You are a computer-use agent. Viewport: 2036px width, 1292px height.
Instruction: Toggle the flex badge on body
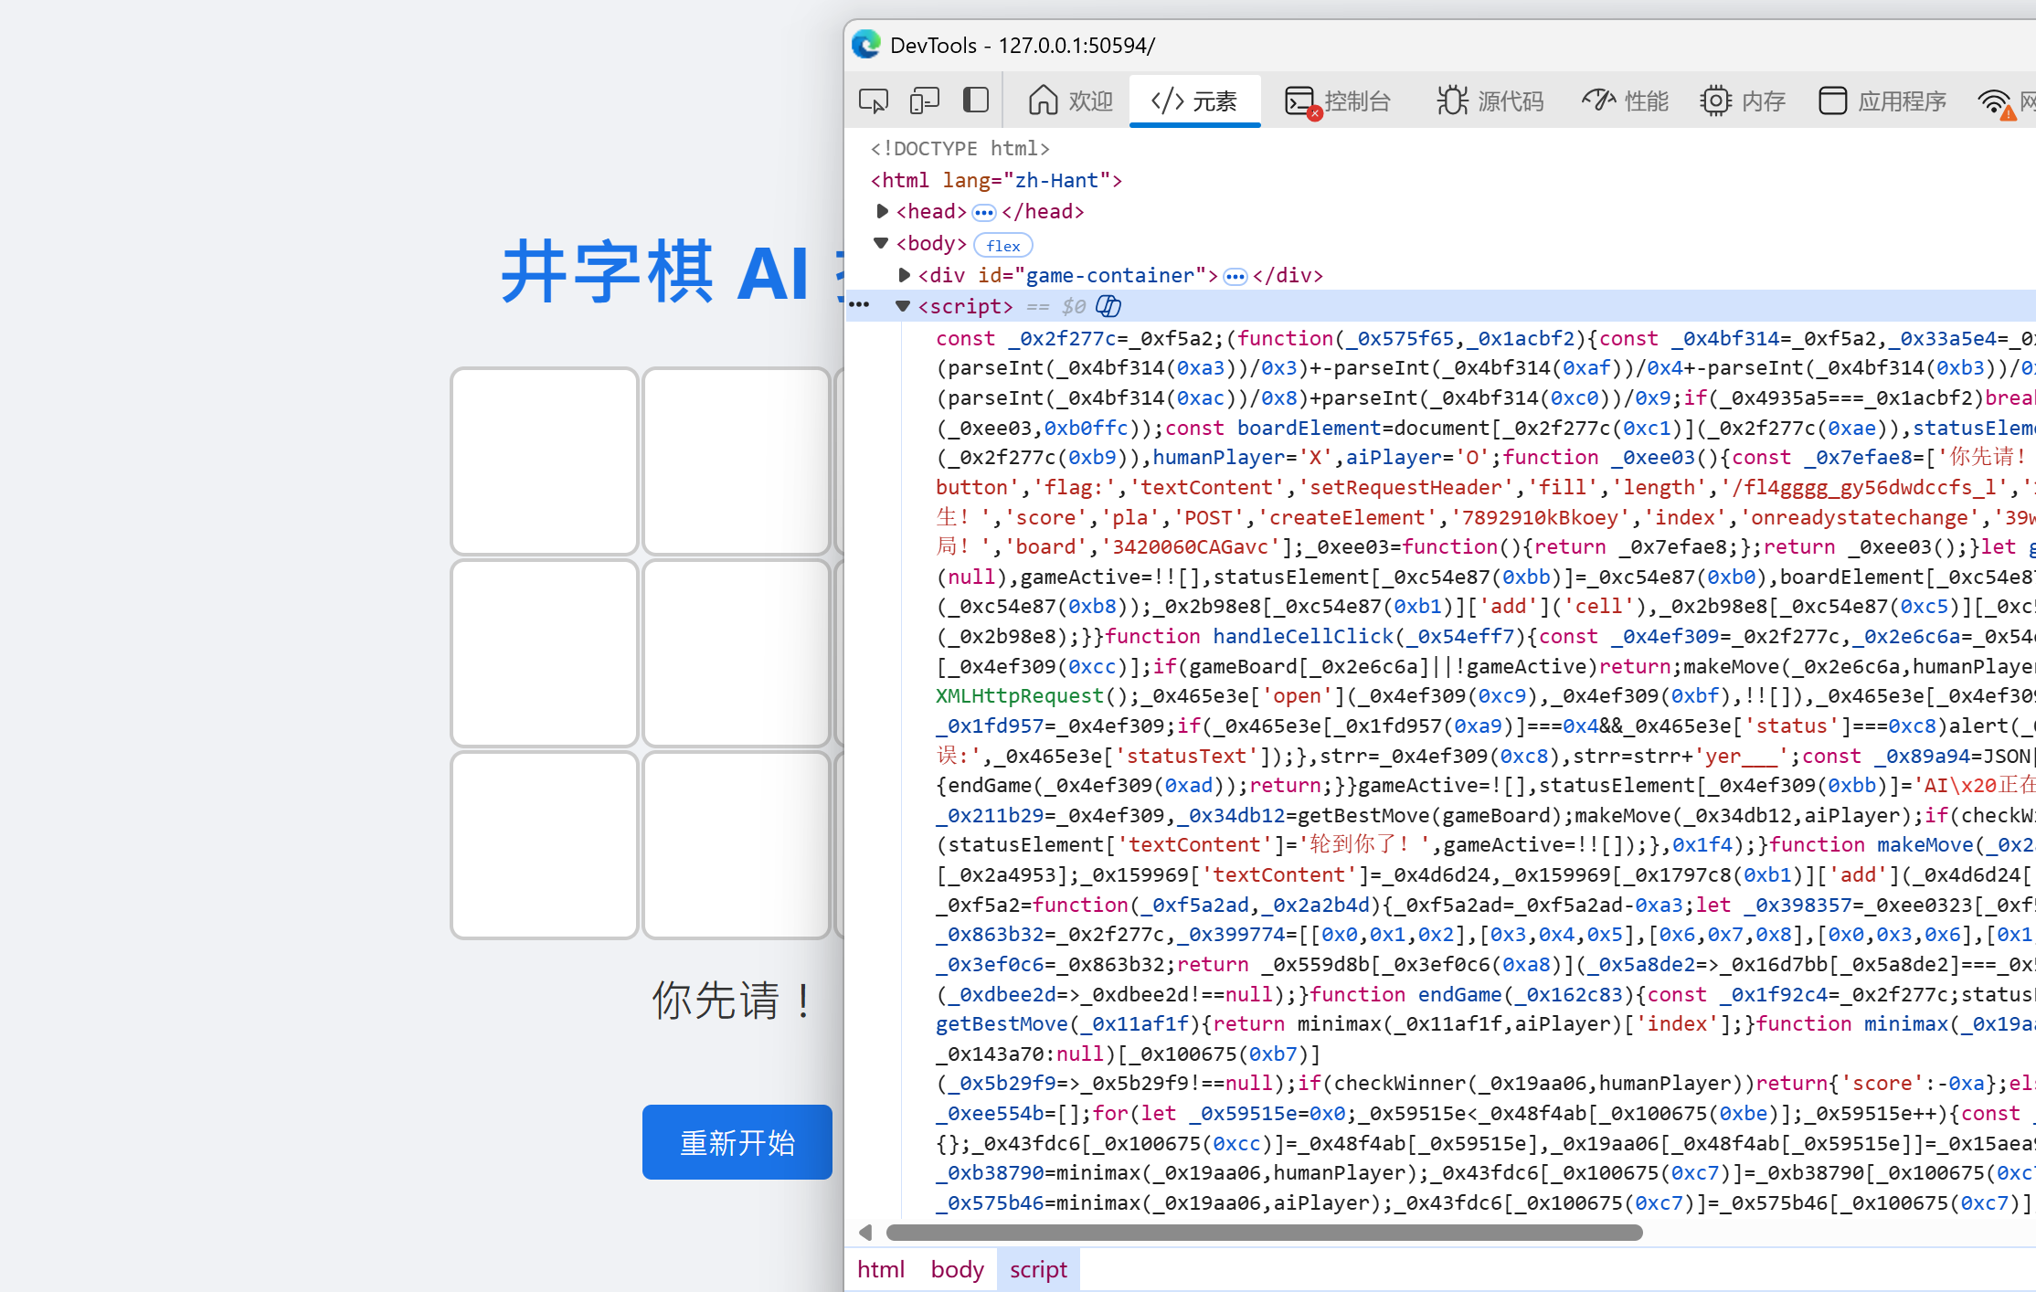[1002, 245]
